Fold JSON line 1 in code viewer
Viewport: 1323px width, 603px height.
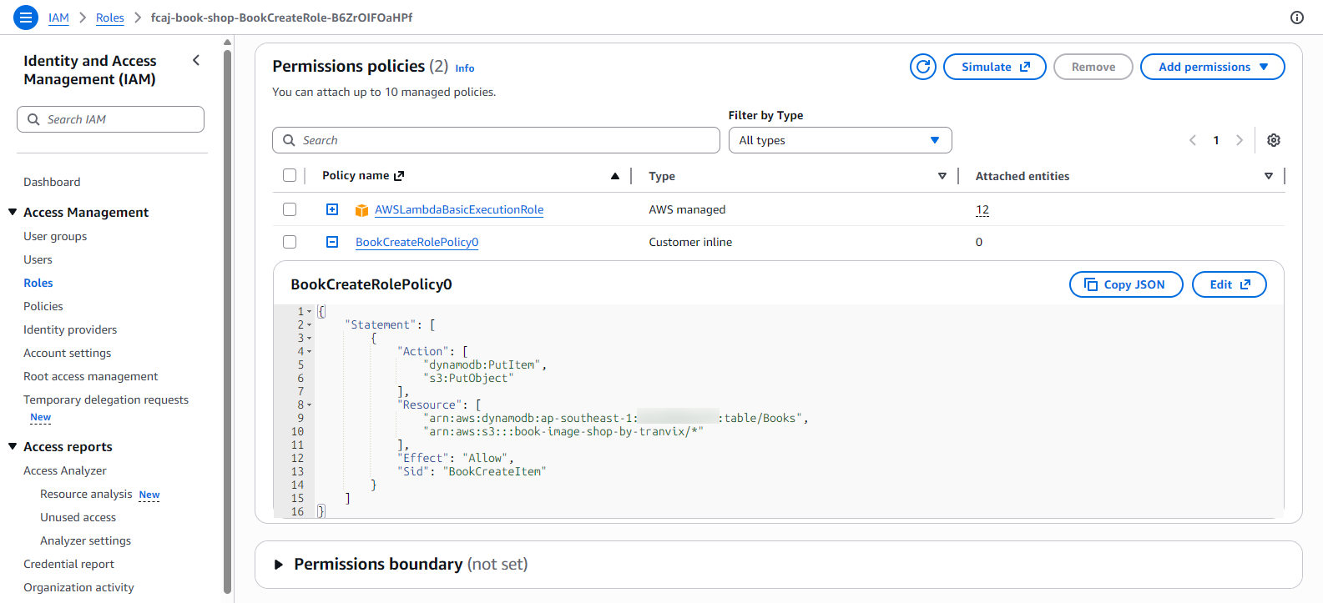pyautogui.click(x=309, y=311)
